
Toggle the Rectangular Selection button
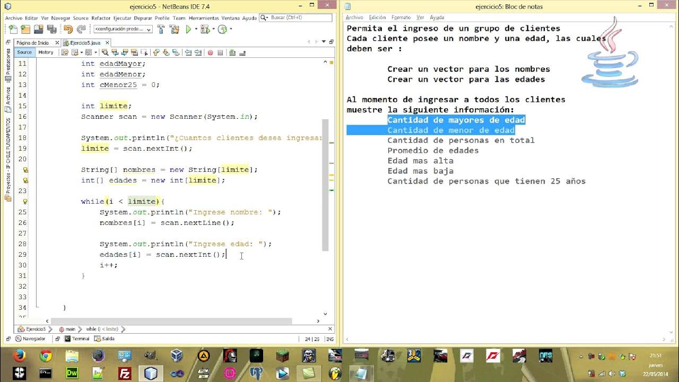click(x=144, y=53)
